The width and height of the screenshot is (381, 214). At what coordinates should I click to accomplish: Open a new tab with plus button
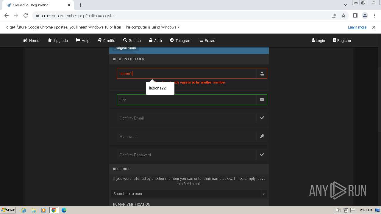point(80,5)
